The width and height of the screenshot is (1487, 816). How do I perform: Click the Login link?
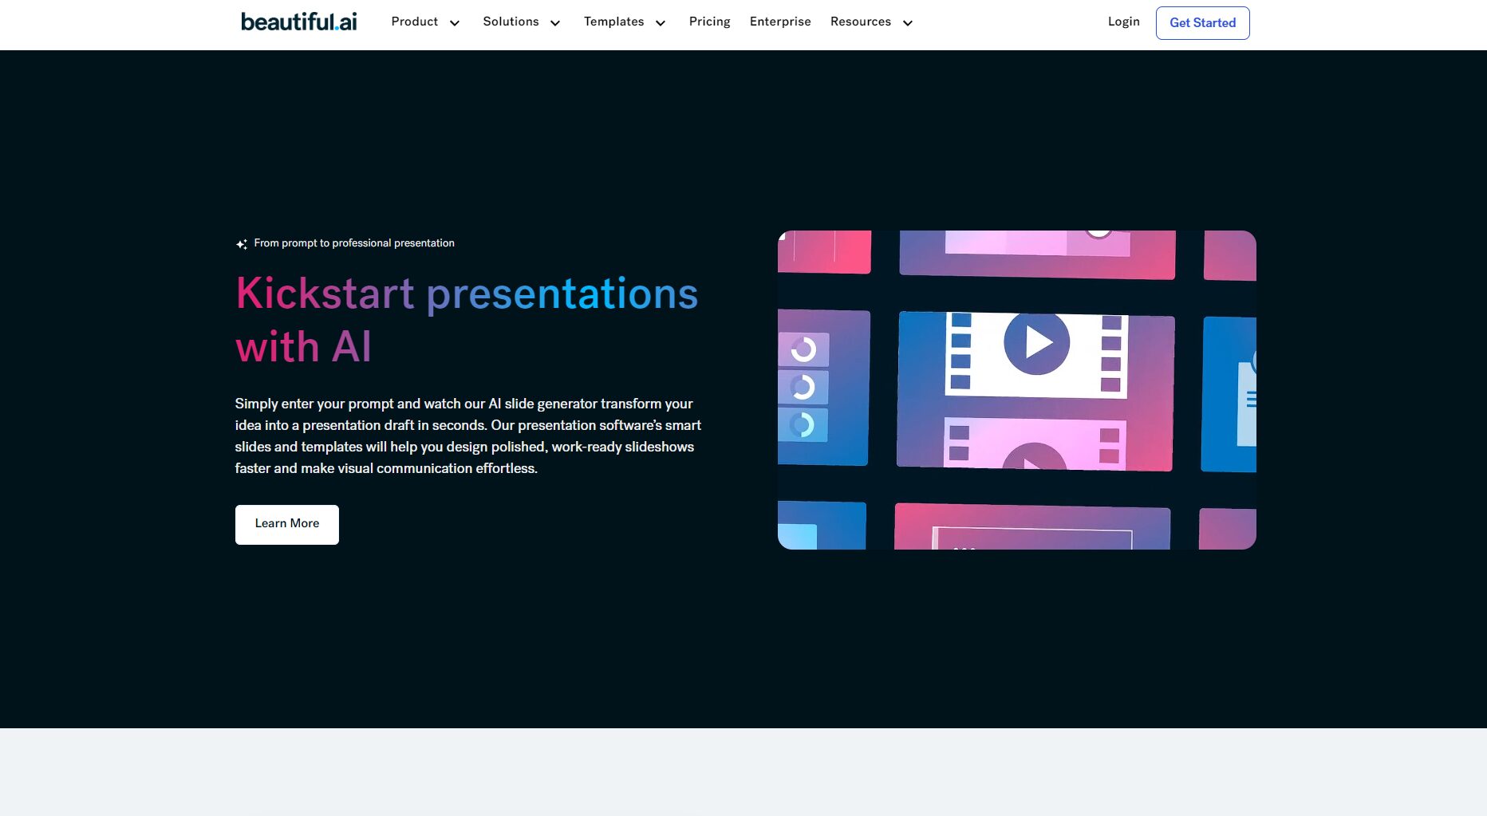[1123, 22]
